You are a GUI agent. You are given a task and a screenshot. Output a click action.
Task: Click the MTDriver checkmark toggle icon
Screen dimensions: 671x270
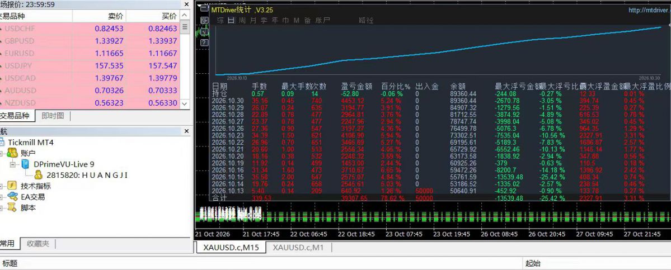204,31
